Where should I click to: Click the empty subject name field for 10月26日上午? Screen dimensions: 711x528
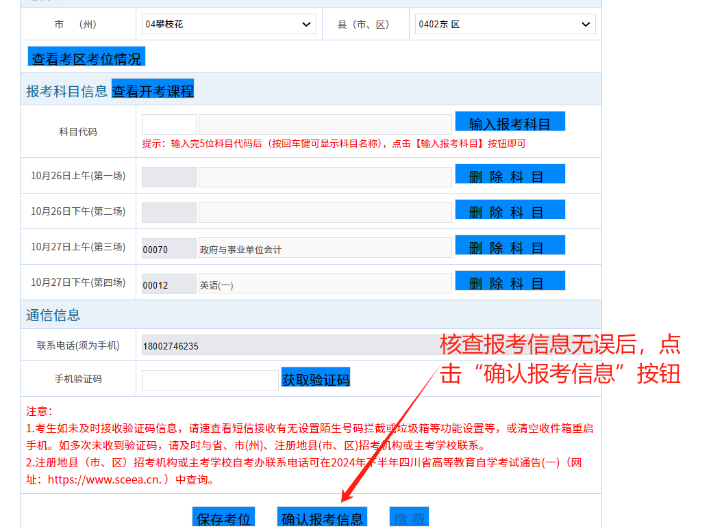pos(325,177)
